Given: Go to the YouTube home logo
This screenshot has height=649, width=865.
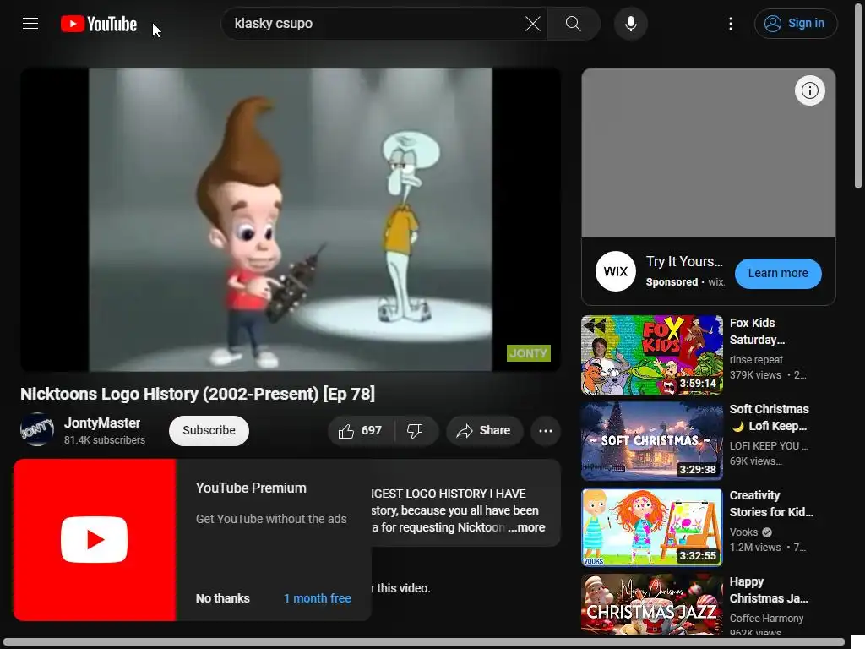Looking at the screenshot, I should [x=99, y=24].
